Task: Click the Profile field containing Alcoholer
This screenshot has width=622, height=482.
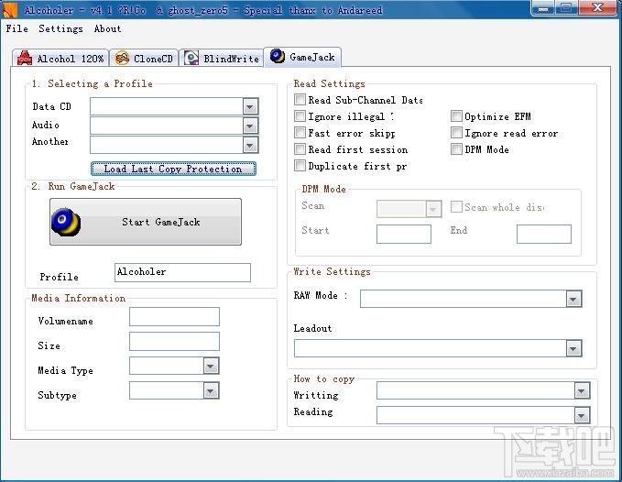Action: pos(182,272)
